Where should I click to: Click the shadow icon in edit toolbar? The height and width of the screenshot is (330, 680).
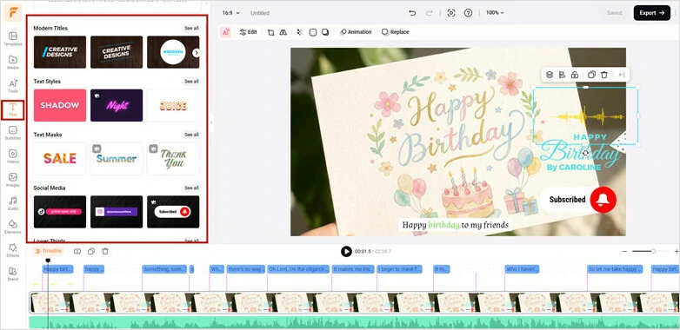(325, 32)
